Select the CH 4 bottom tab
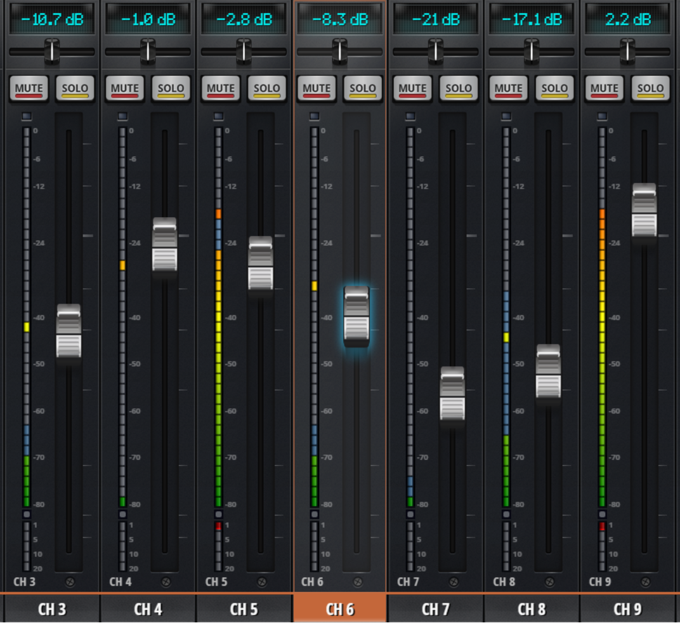 tap(148, 608)
